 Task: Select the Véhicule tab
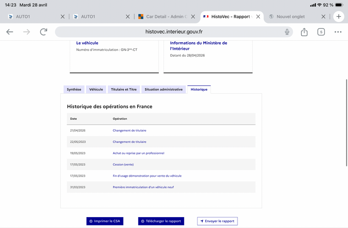(x=96, y=89)
